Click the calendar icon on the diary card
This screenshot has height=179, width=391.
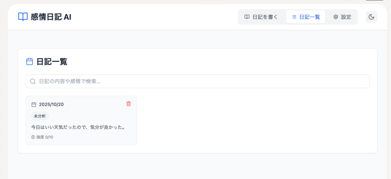(x=34, y=104)
